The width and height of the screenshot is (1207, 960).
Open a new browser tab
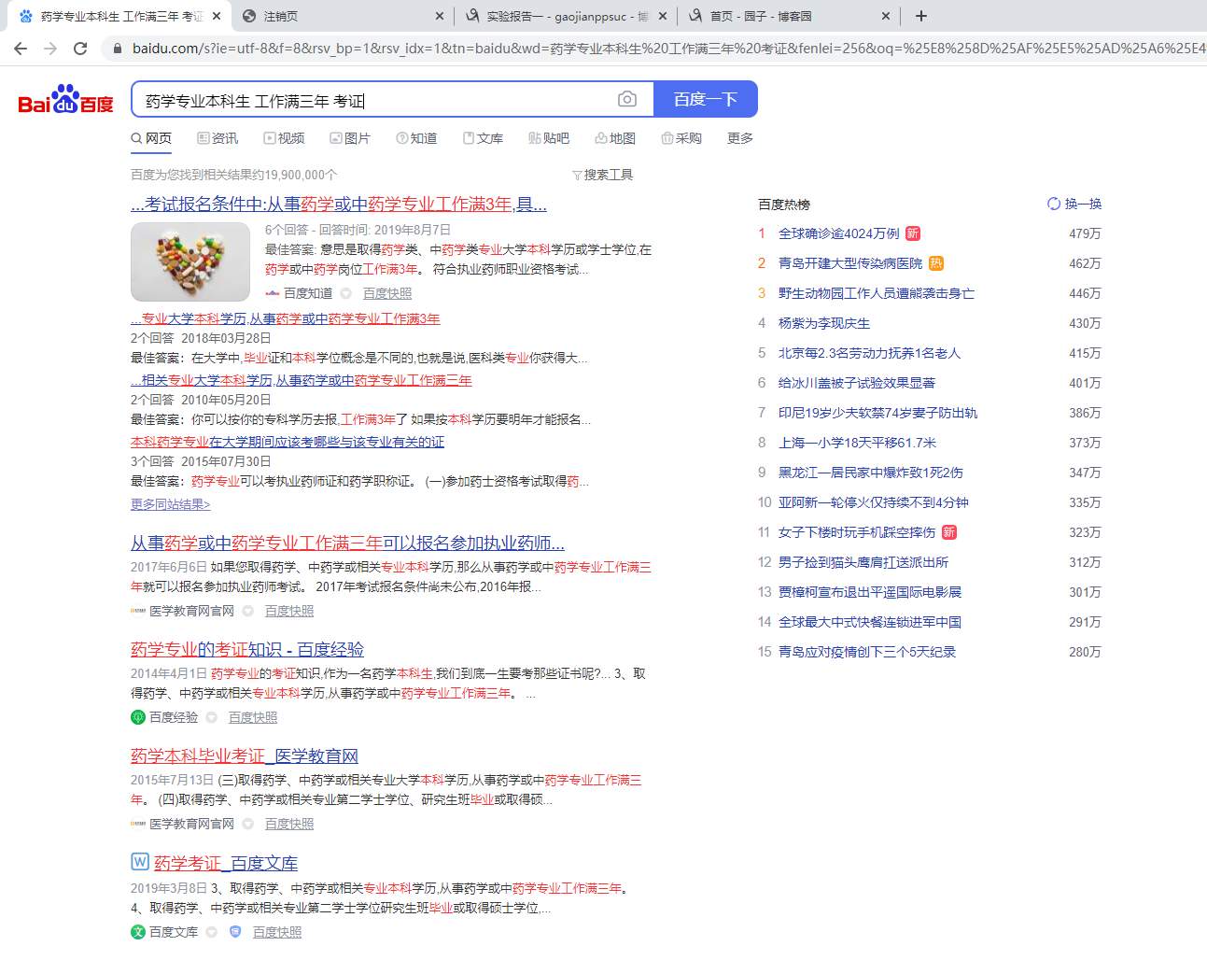pos(921,16)
